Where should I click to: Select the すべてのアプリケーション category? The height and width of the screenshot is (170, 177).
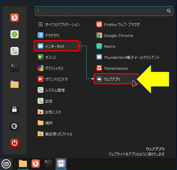point(59,24)
